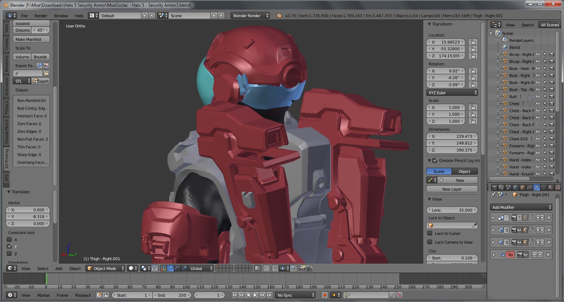Click the Lens value slider field
This screenshot has height=302, width=564.
point(452,210)
